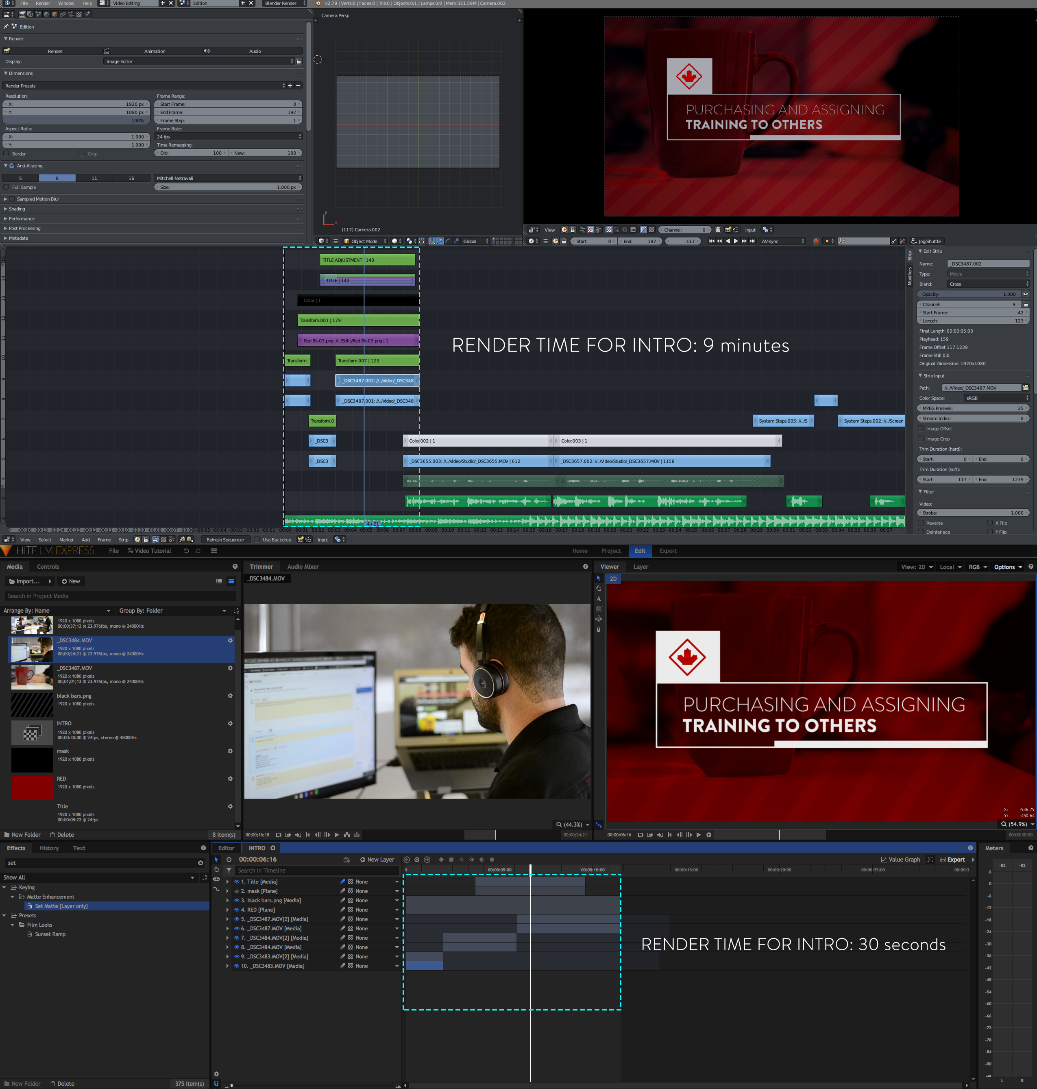Clear the Effects search field text
This screenshot has width=1037, height=1089.
tap(200, 863)
